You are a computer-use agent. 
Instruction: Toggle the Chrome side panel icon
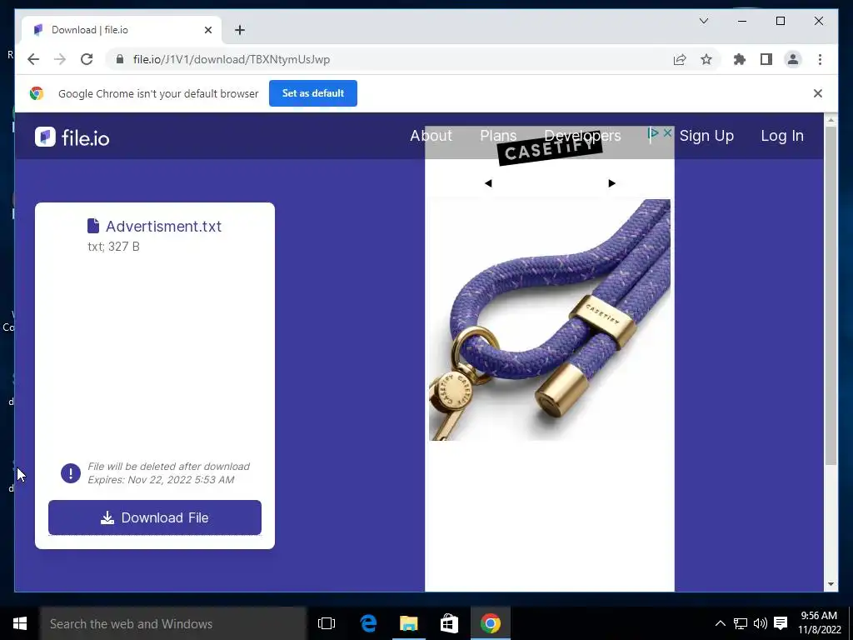(766, 59)
